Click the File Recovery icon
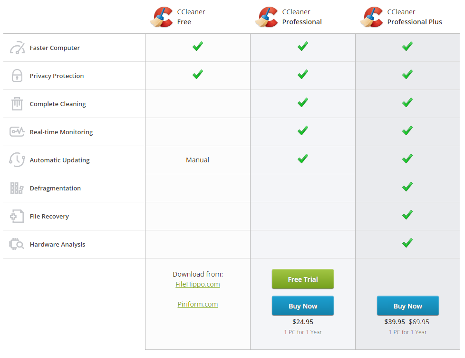 click(17, 216)
